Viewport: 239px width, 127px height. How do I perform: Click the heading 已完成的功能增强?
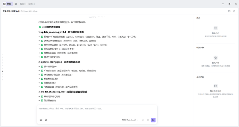point(51,27)
